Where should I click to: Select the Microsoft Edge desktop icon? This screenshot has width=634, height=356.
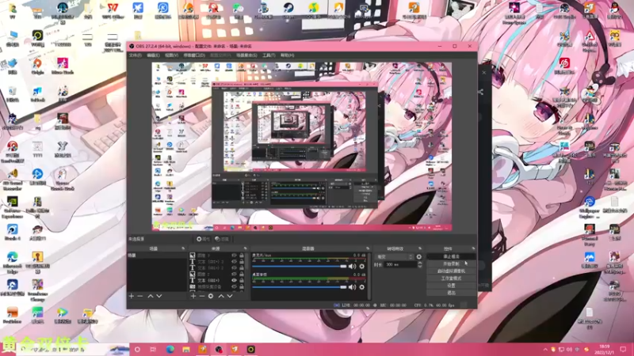[12, 263]
